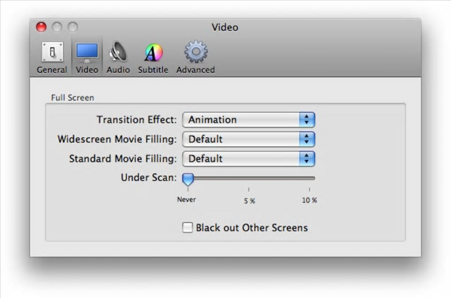Click the Video window title text
Viewport: 451px width, 298px height.
point(225,27)
